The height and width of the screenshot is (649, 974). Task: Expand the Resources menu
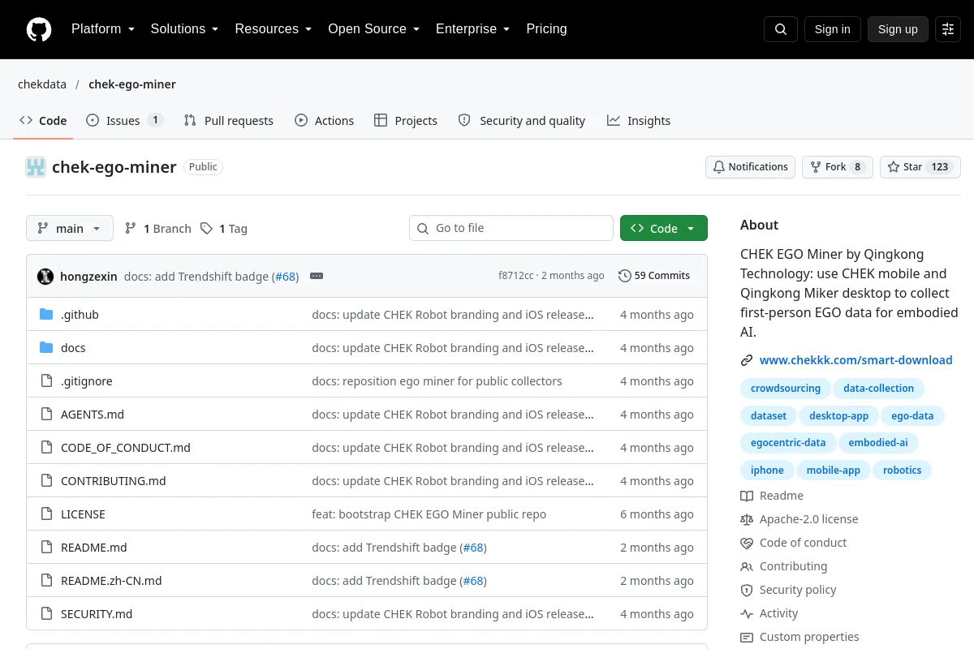coord(274,29)
